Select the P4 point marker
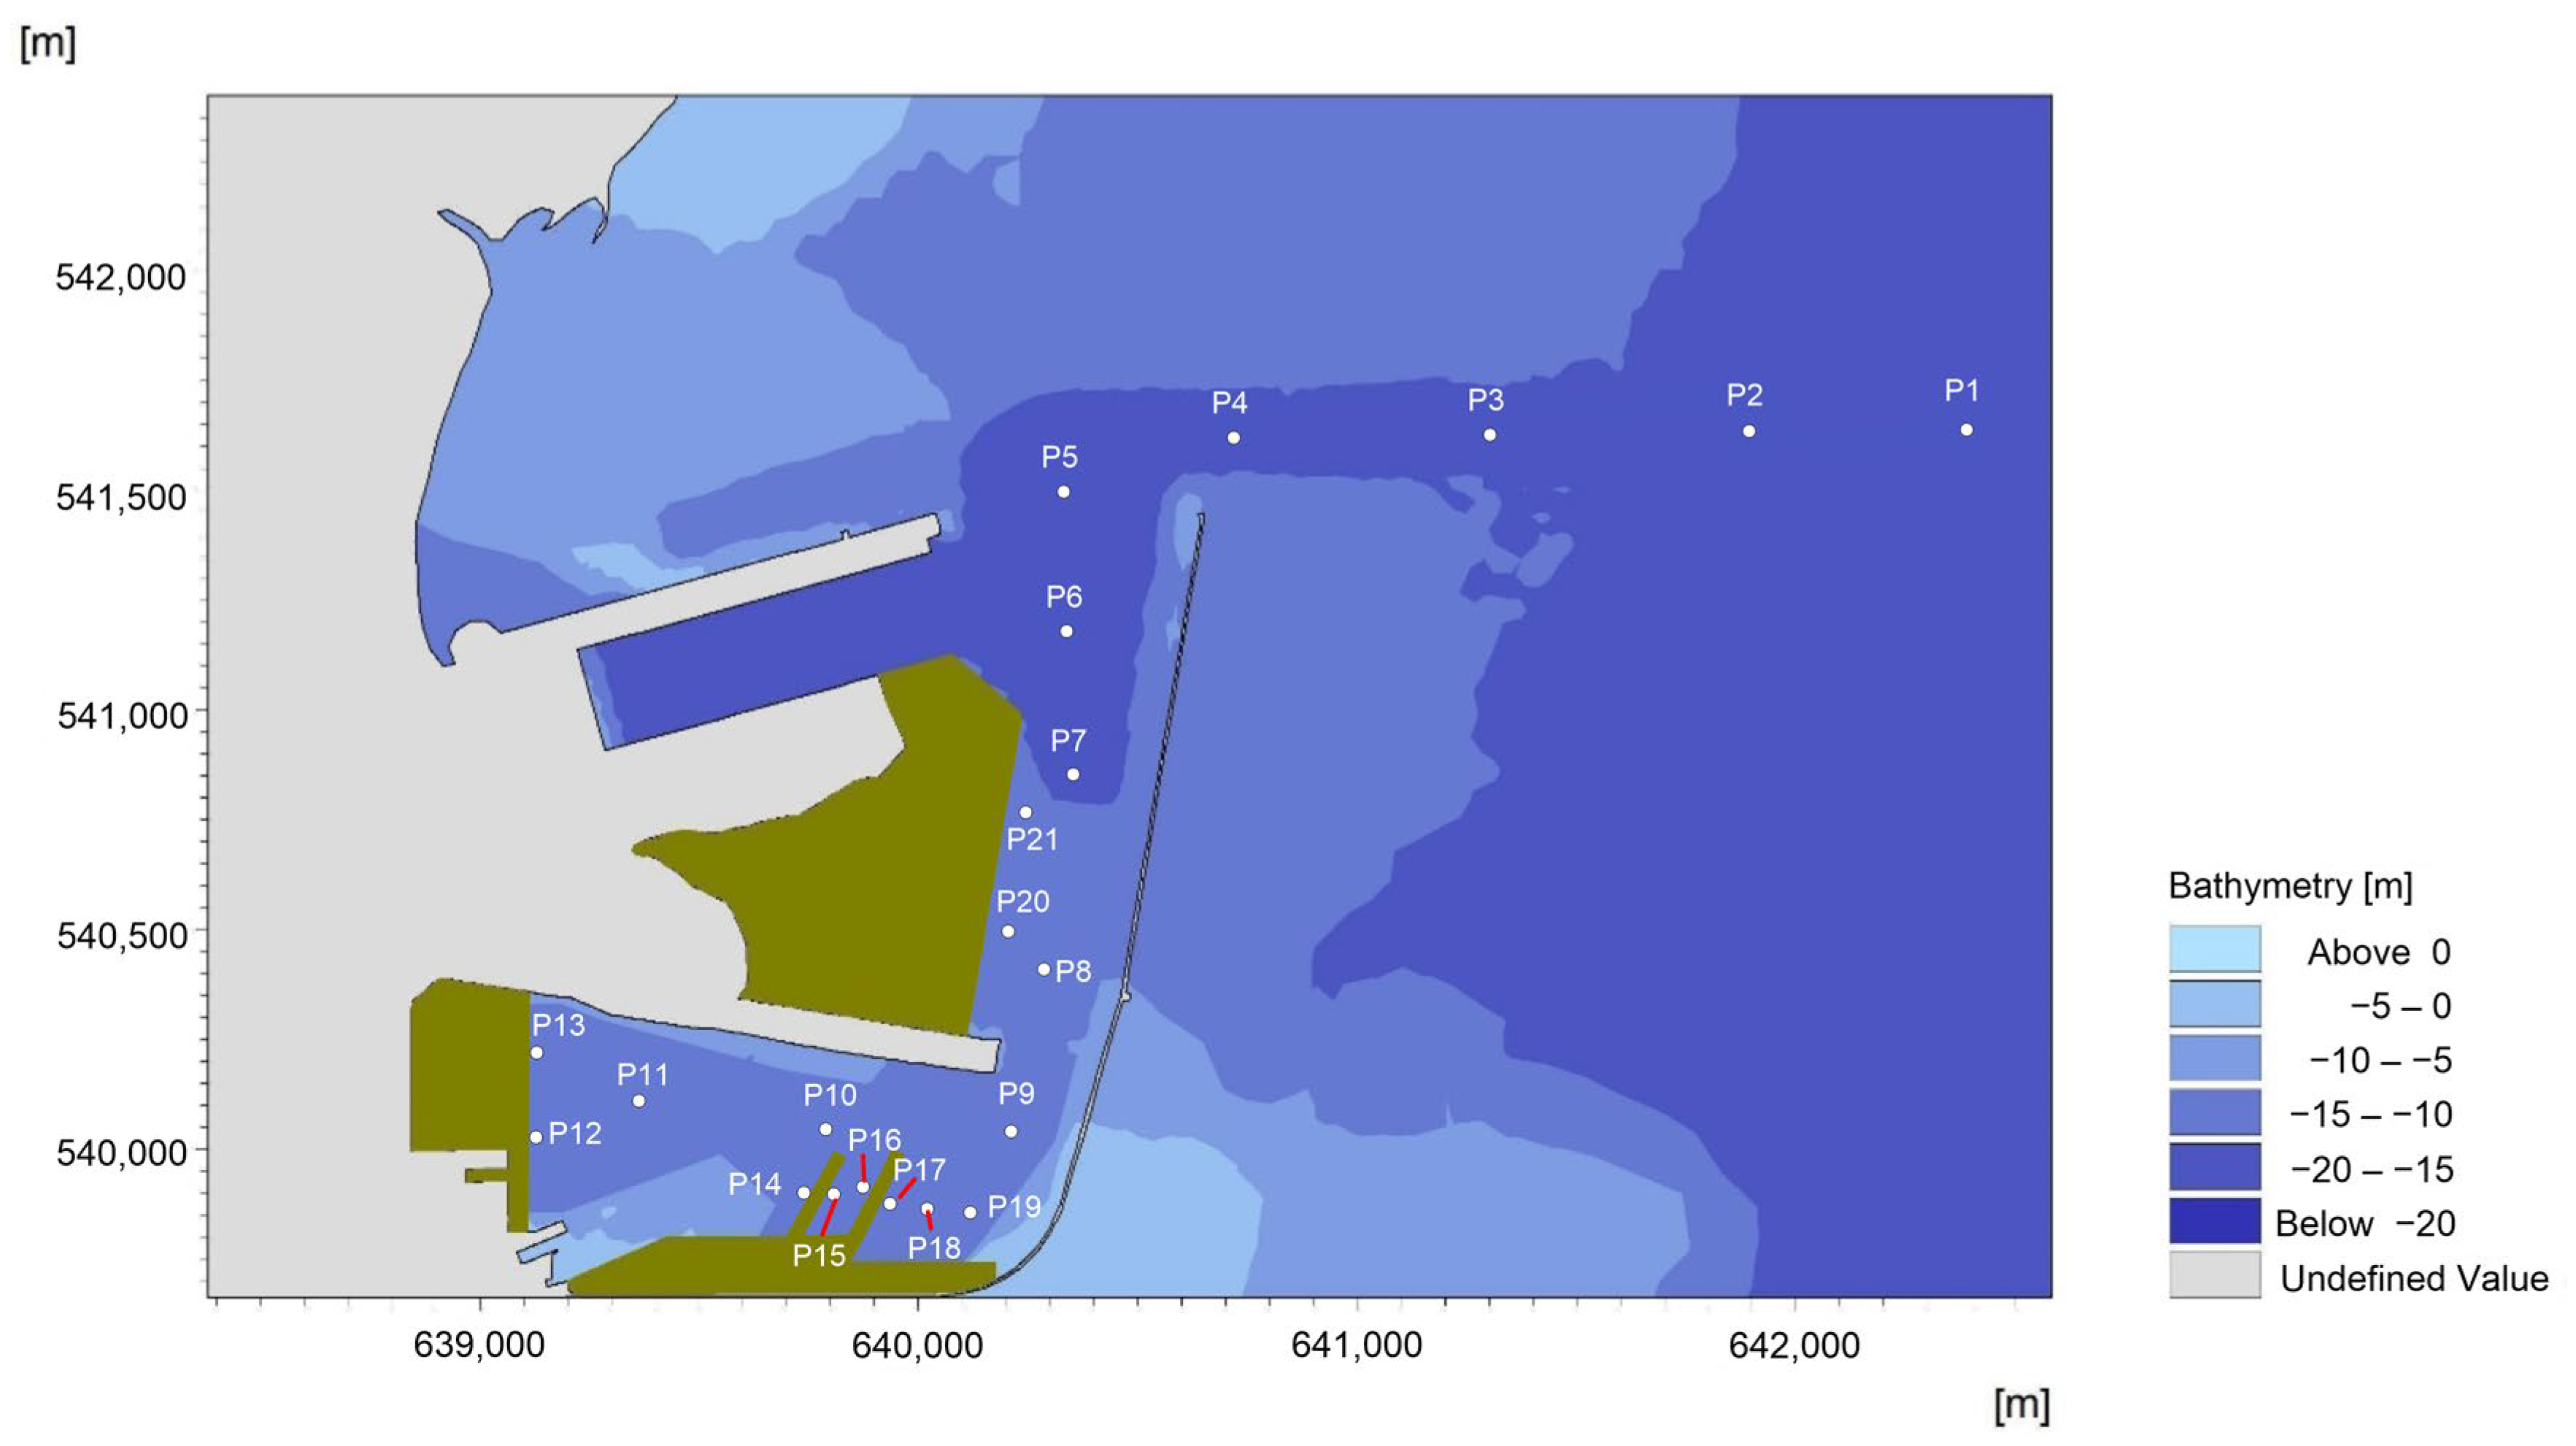The height and width of the screenshot is (1446, 2576). [1234, 438]
